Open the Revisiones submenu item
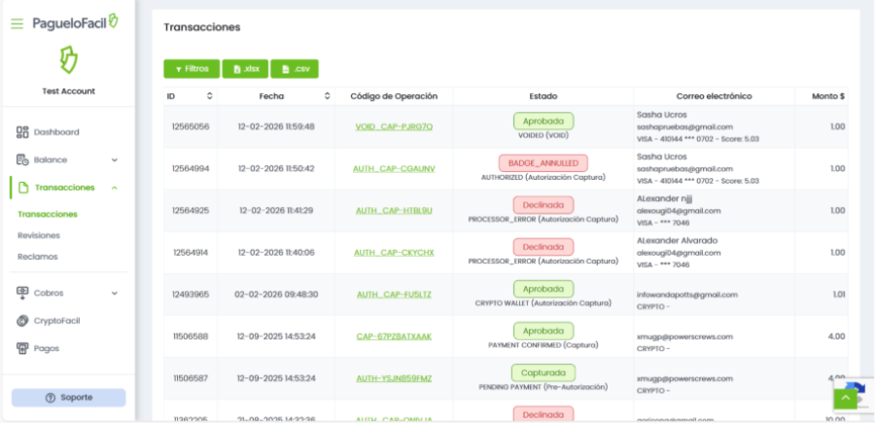The width and height of the screenshot is (876, 423). (39, 235)
